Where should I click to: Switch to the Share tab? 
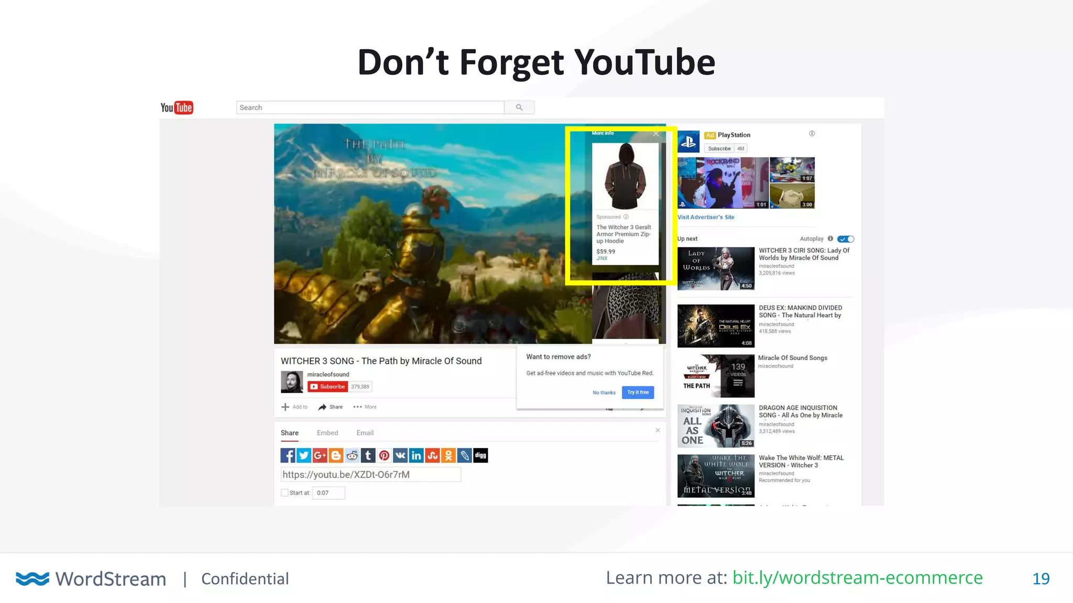[290, 433]
